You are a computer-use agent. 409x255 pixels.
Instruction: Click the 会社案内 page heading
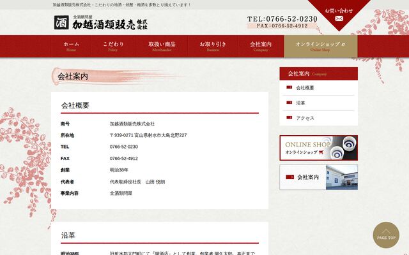coord(73,76)
